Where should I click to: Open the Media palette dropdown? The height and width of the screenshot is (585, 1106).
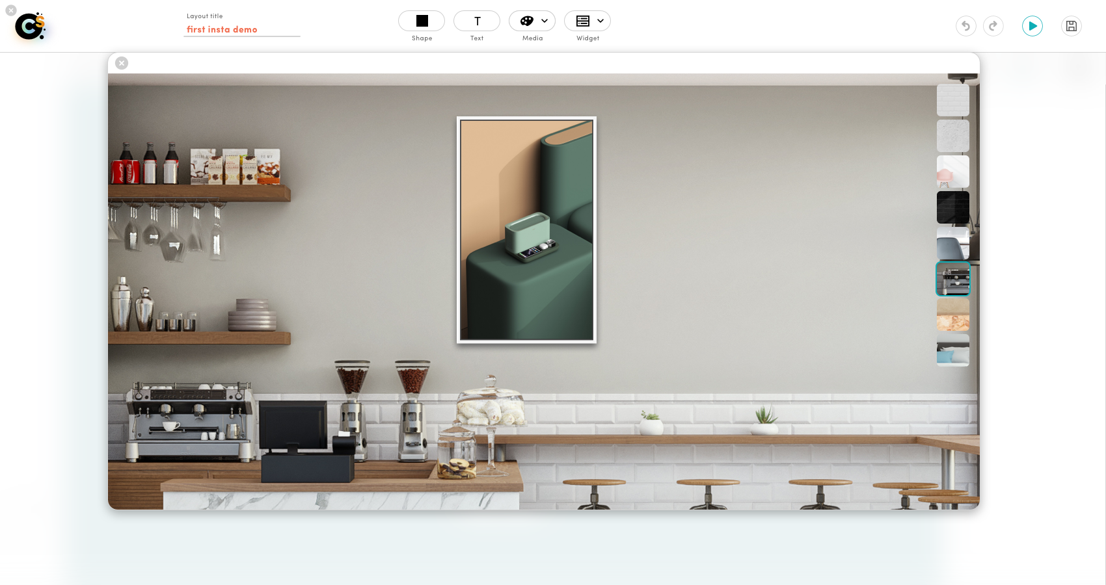click(x=532, y=21)
